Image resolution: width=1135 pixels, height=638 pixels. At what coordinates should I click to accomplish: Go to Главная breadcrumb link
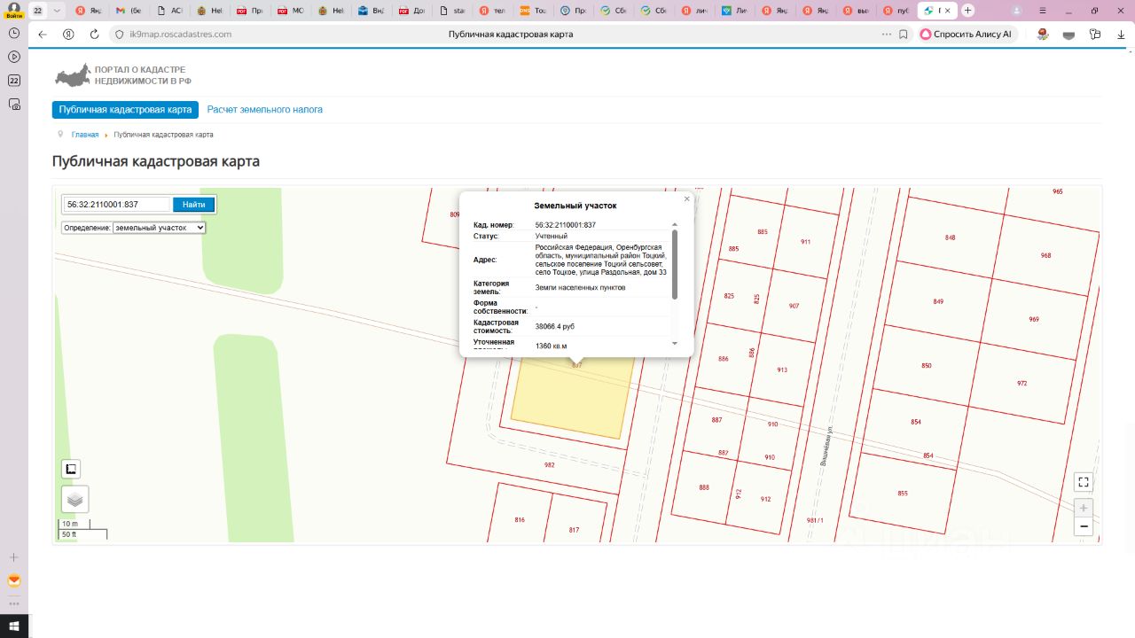tap(85, 135)
